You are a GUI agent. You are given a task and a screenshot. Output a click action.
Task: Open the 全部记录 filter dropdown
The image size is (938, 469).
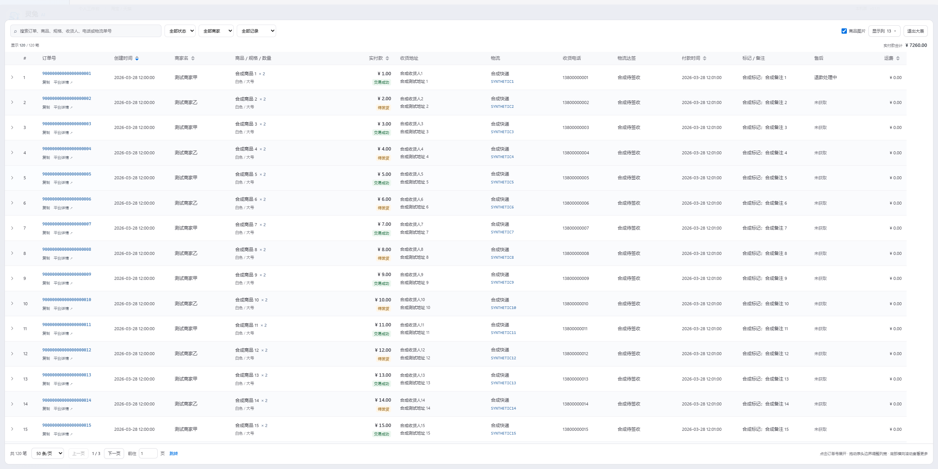tap(256, 31)
